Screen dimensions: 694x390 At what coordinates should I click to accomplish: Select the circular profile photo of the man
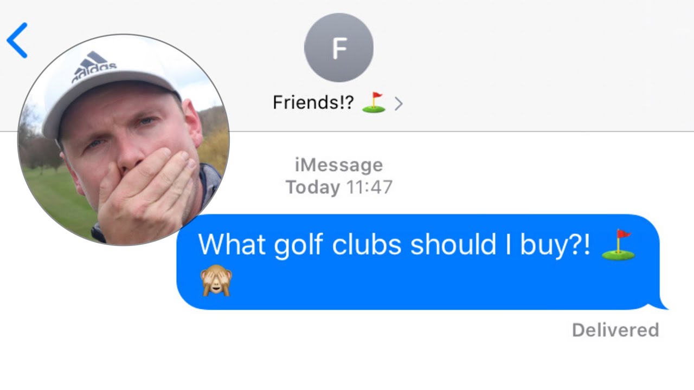click(124, 140)
